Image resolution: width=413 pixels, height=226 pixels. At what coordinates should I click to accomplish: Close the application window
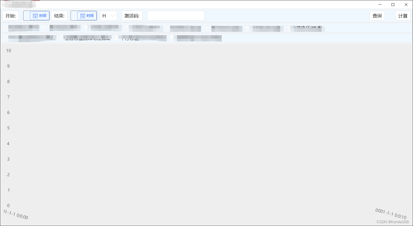[x=406, y=5]
